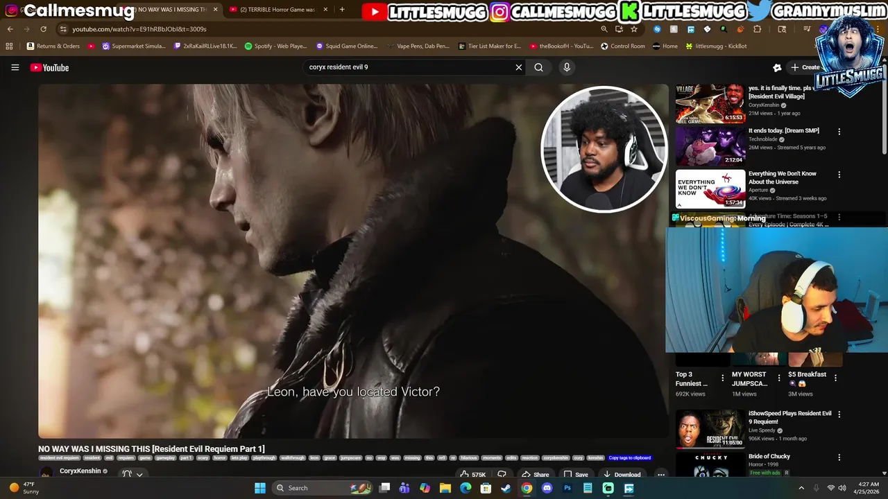Open 'iShowSpeed Plays Resident Evil 9 Requiem!' title

coord(789,417)
